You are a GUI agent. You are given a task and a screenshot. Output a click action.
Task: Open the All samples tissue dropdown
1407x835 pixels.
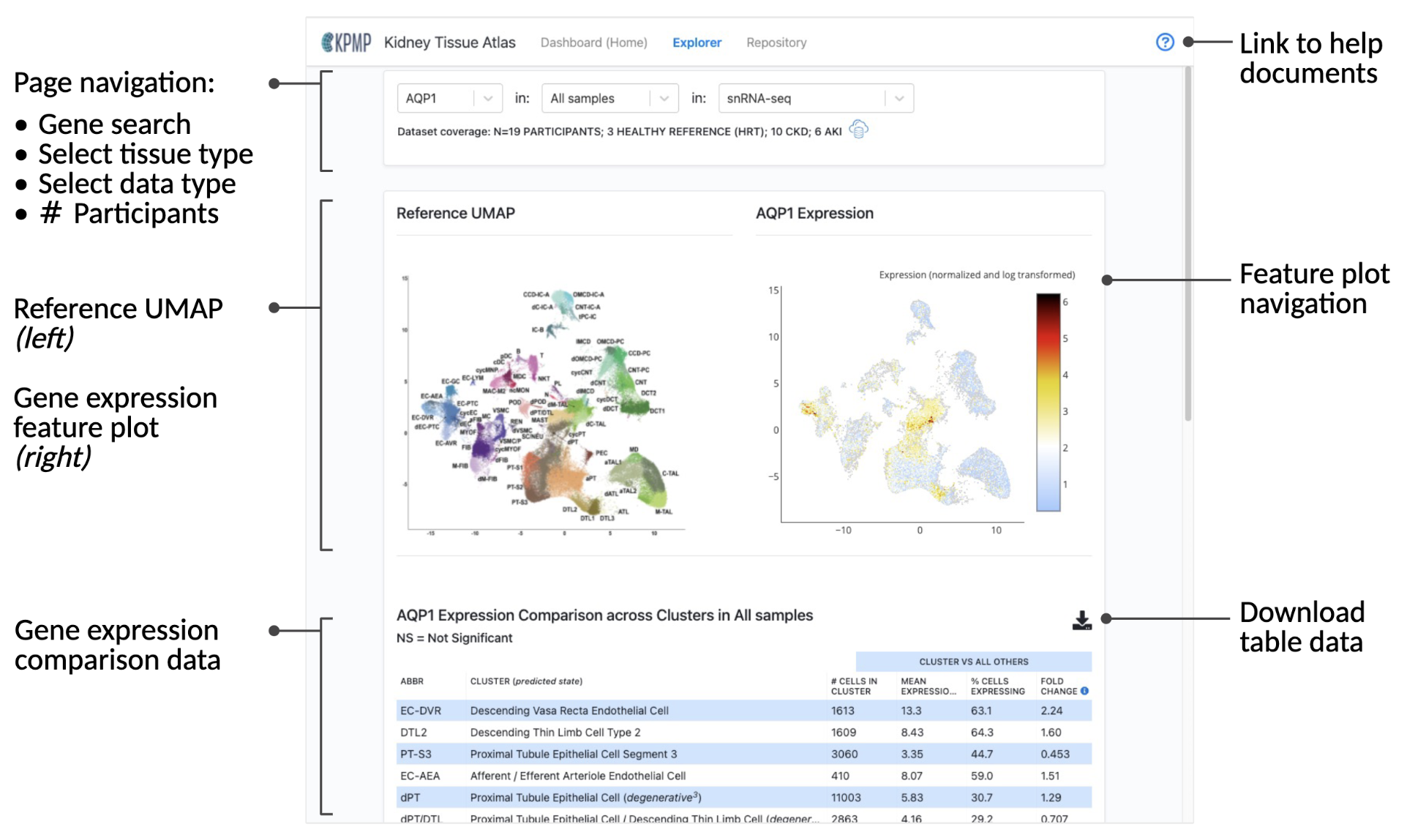tap(609, 99)
